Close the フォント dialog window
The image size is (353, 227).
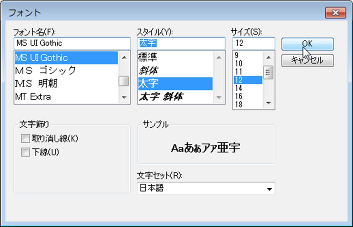[x=335, y=13]
